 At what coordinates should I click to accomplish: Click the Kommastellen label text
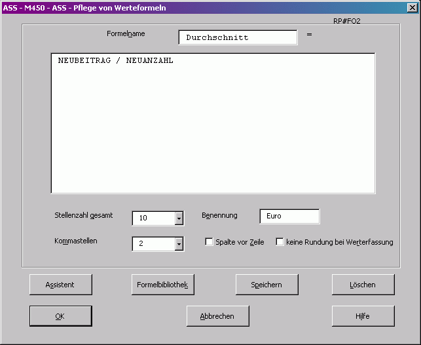(76, 241)
